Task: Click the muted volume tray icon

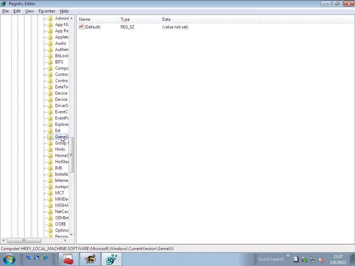Action: pyautogui.click(x=321, y=259)
